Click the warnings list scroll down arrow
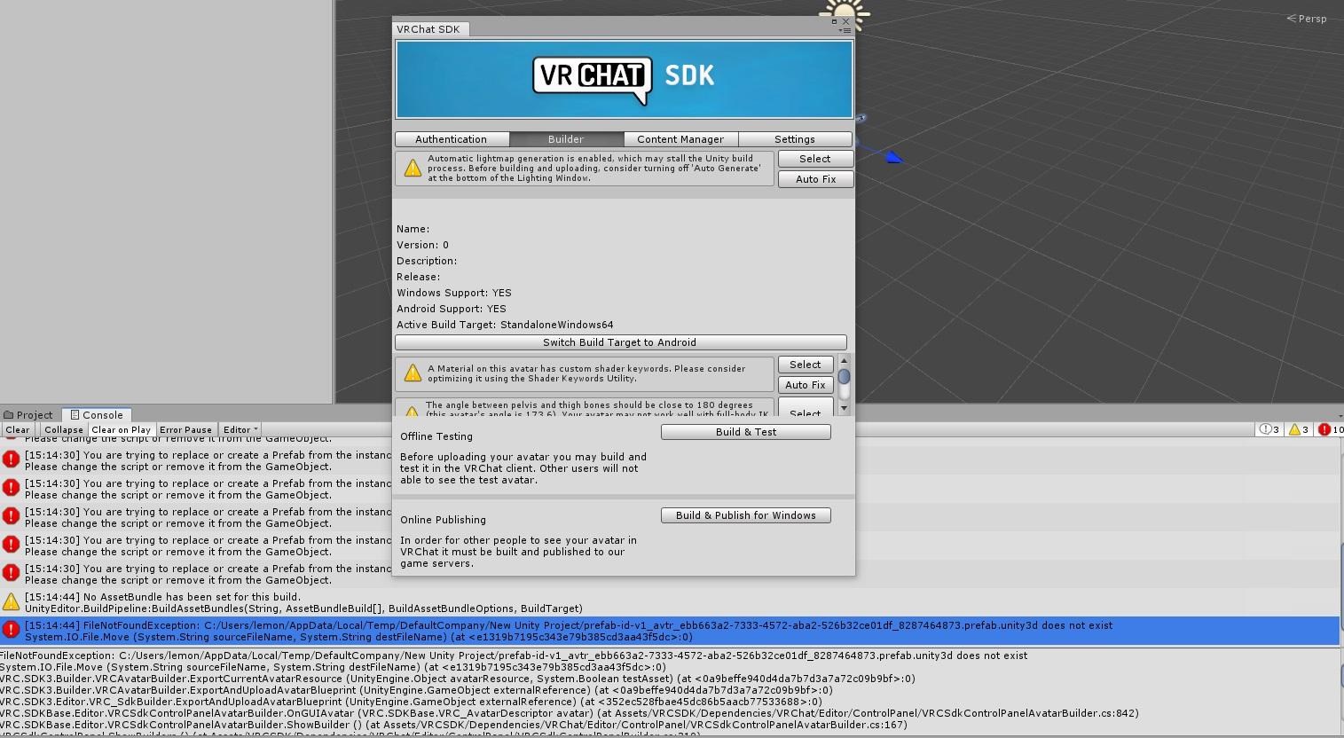The width and height of the screenshot is (1344, 738). (844, 408)
